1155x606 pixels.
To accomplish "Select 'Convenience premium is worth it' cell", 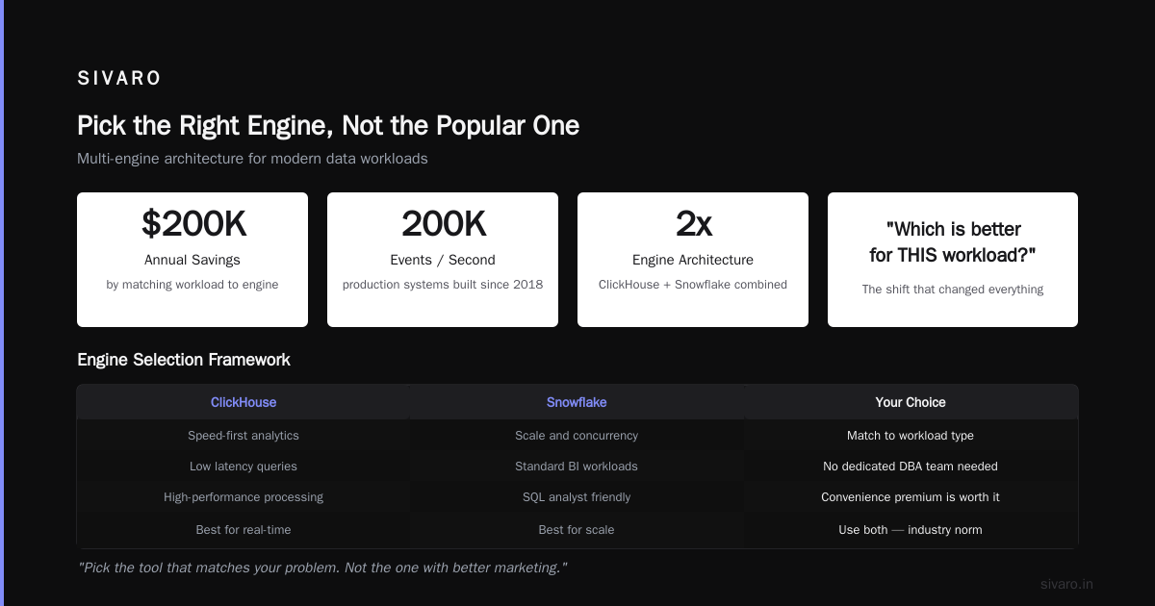I will (911, 497).
